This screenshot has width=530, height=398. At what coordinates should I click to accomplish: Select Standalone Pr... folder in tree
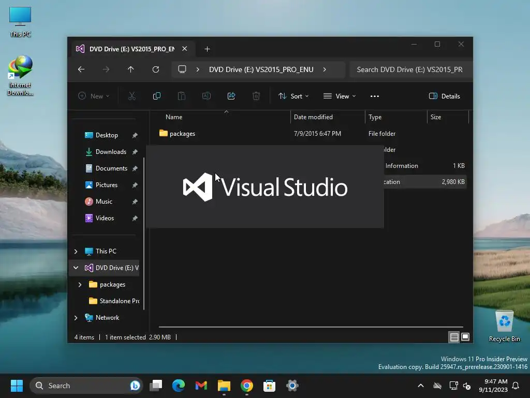coord(114,301)
